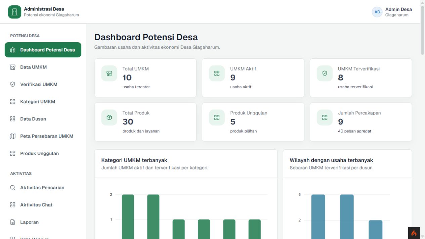This screenshot has height=239, width=425.
Task: Click the 'Kategori UMKM terbanyak' chart title
Action: coord(134,160)
